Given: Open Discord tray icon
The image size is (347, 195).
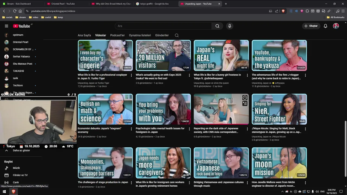Looking at the screenshot, I should coord(287,191).
